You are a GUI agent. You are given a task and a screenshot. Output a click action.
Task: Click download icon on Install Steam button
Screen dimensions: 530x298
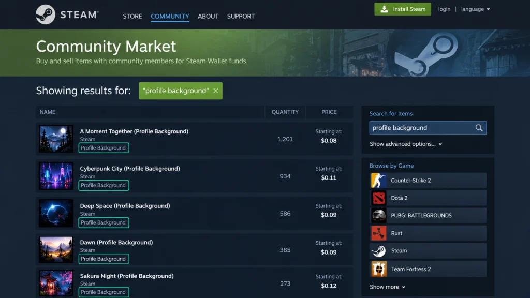tap(384, 9)
